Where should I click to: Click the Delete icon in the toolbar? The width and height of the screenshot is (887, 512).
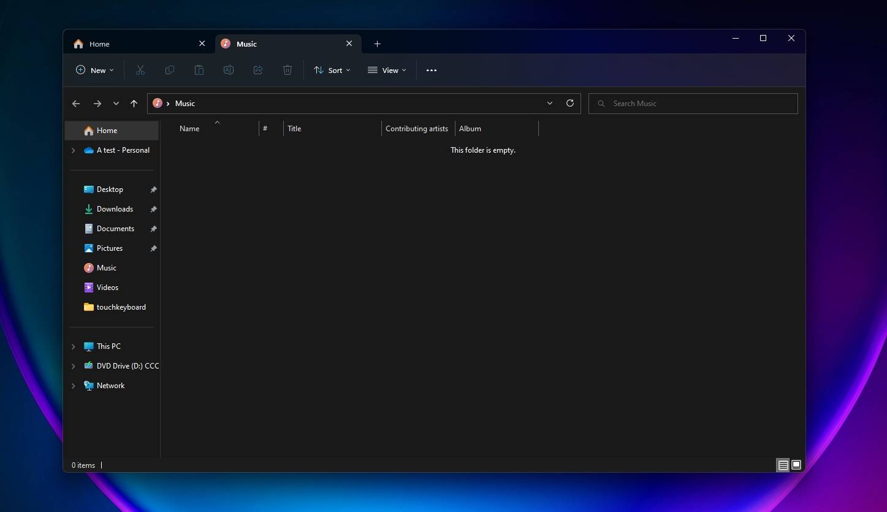[x=287, y=70]
